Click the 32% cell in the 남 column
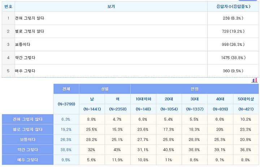 pos(91,150)
